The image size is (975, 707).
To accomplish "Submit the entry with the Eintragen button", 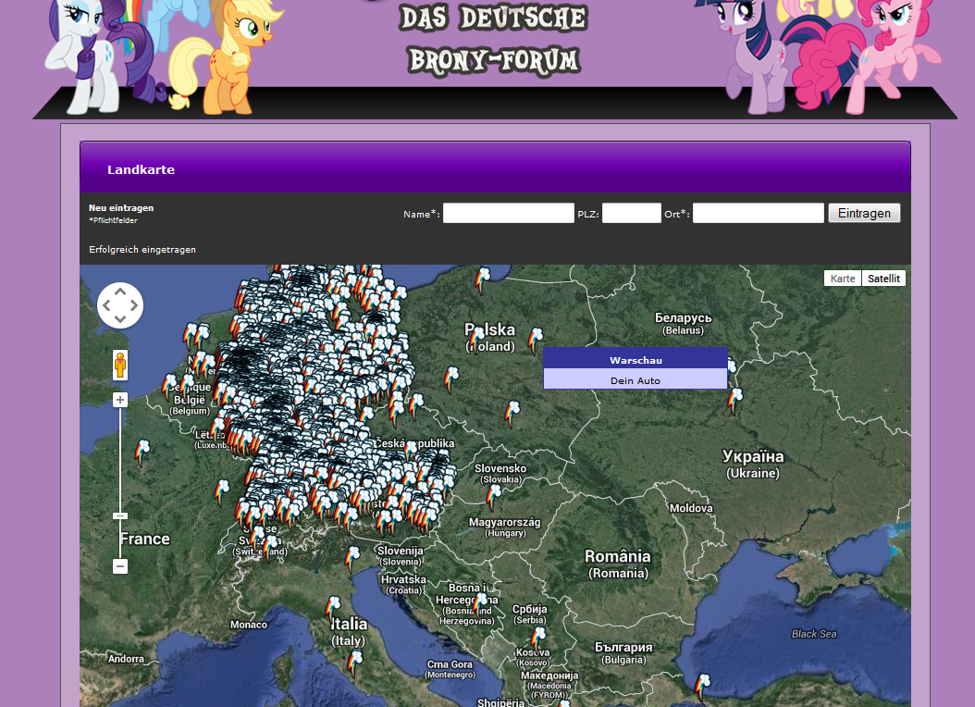I will 864,213.
